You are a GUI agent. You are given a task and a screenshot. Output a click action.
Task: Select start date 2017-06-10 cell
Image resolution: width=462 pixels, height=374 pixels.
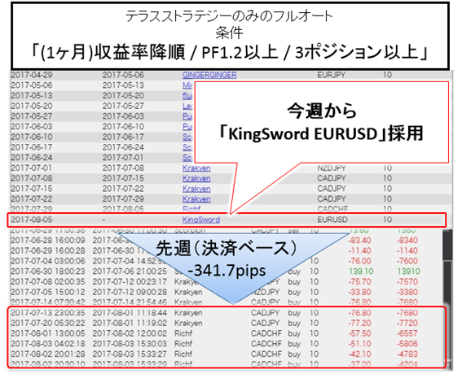32,137
